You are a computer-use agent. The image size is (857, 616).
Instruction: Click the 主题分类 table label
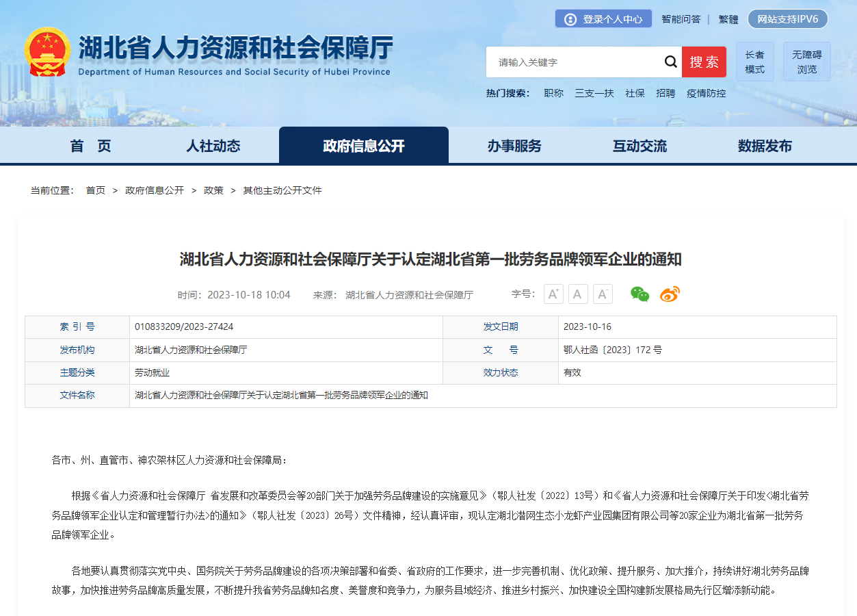(x=77, y=373)
